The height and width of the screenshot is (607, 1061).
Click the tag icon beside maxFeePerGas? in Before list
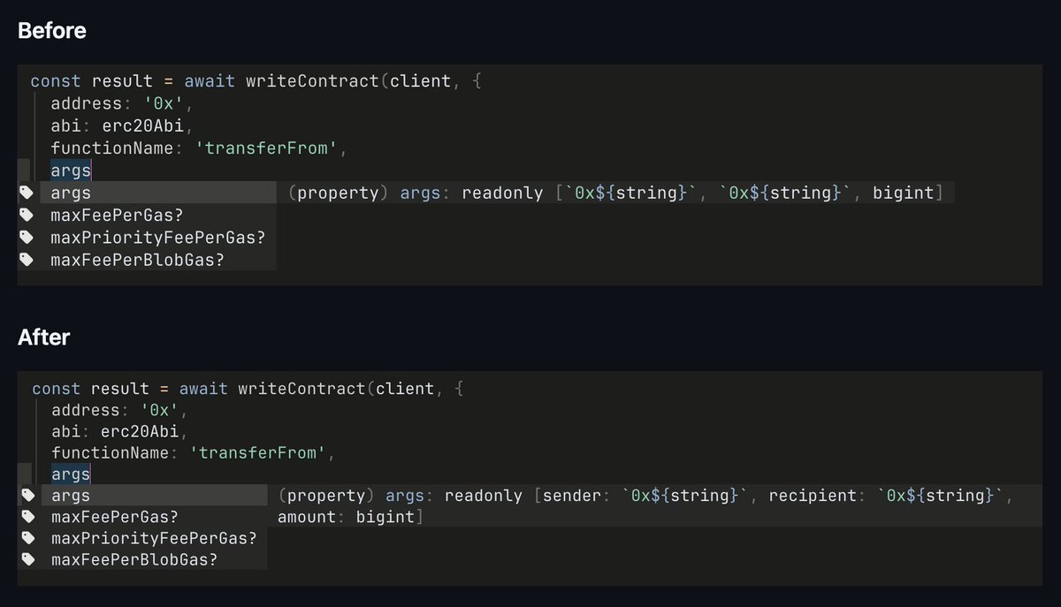(x=27, y=215)
